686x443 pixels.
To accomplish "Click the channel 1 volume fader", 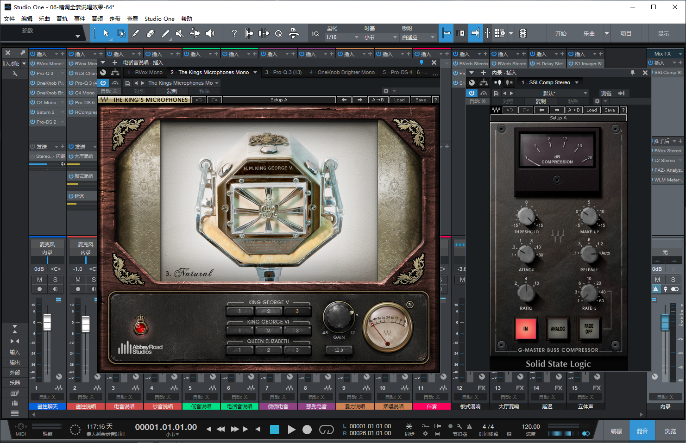I will pos(47,322).
